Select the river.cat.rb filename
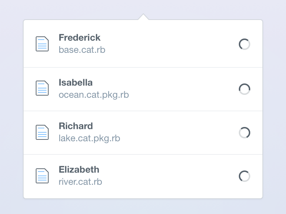 pyautogui.click(x=80, y=182)
